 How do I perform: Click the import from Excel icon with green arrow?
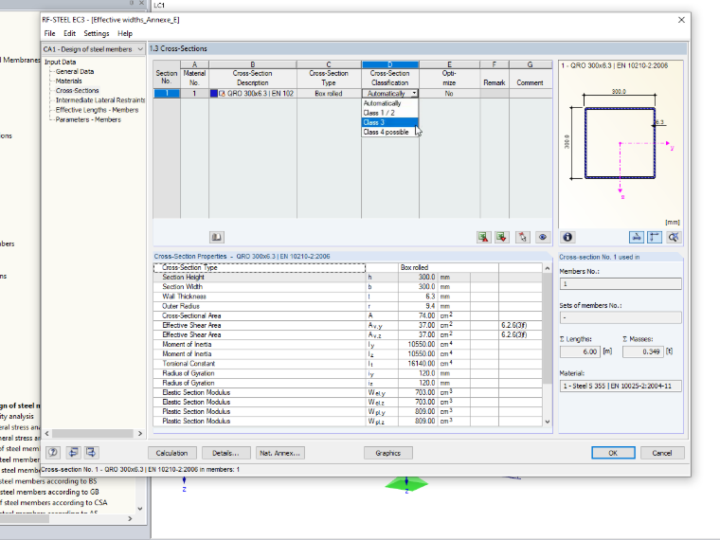point(502,237)
